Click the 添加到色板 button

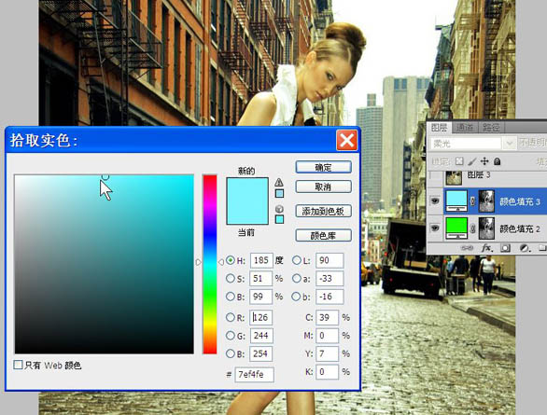pyautogui.click(x=323, y=211)
